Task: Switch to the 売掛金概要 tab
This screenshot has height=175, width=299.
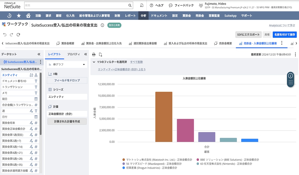Action: pos(223,43)
